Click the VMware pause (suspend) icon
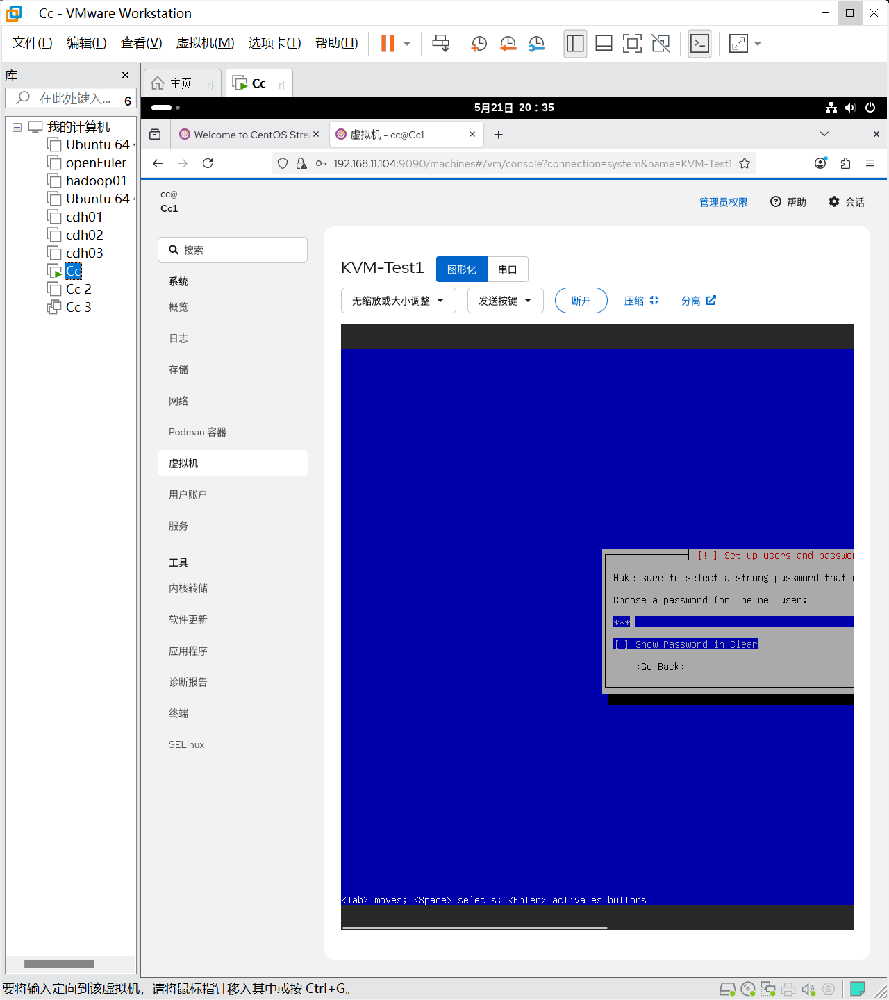The height and width of the screenshot is (1000, 889). (x=388, y=43)
